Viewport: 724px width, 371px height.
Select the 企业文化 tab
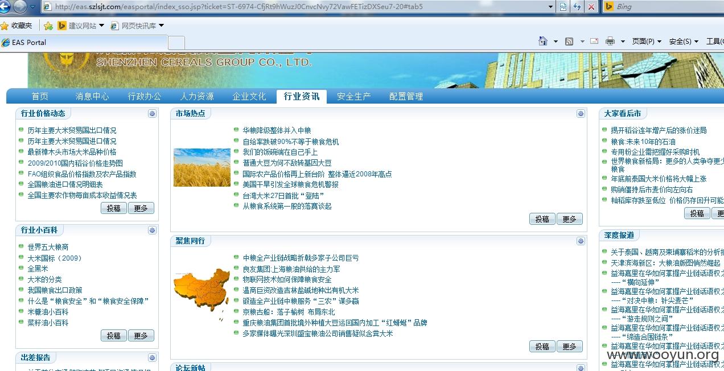coord(249,96)
